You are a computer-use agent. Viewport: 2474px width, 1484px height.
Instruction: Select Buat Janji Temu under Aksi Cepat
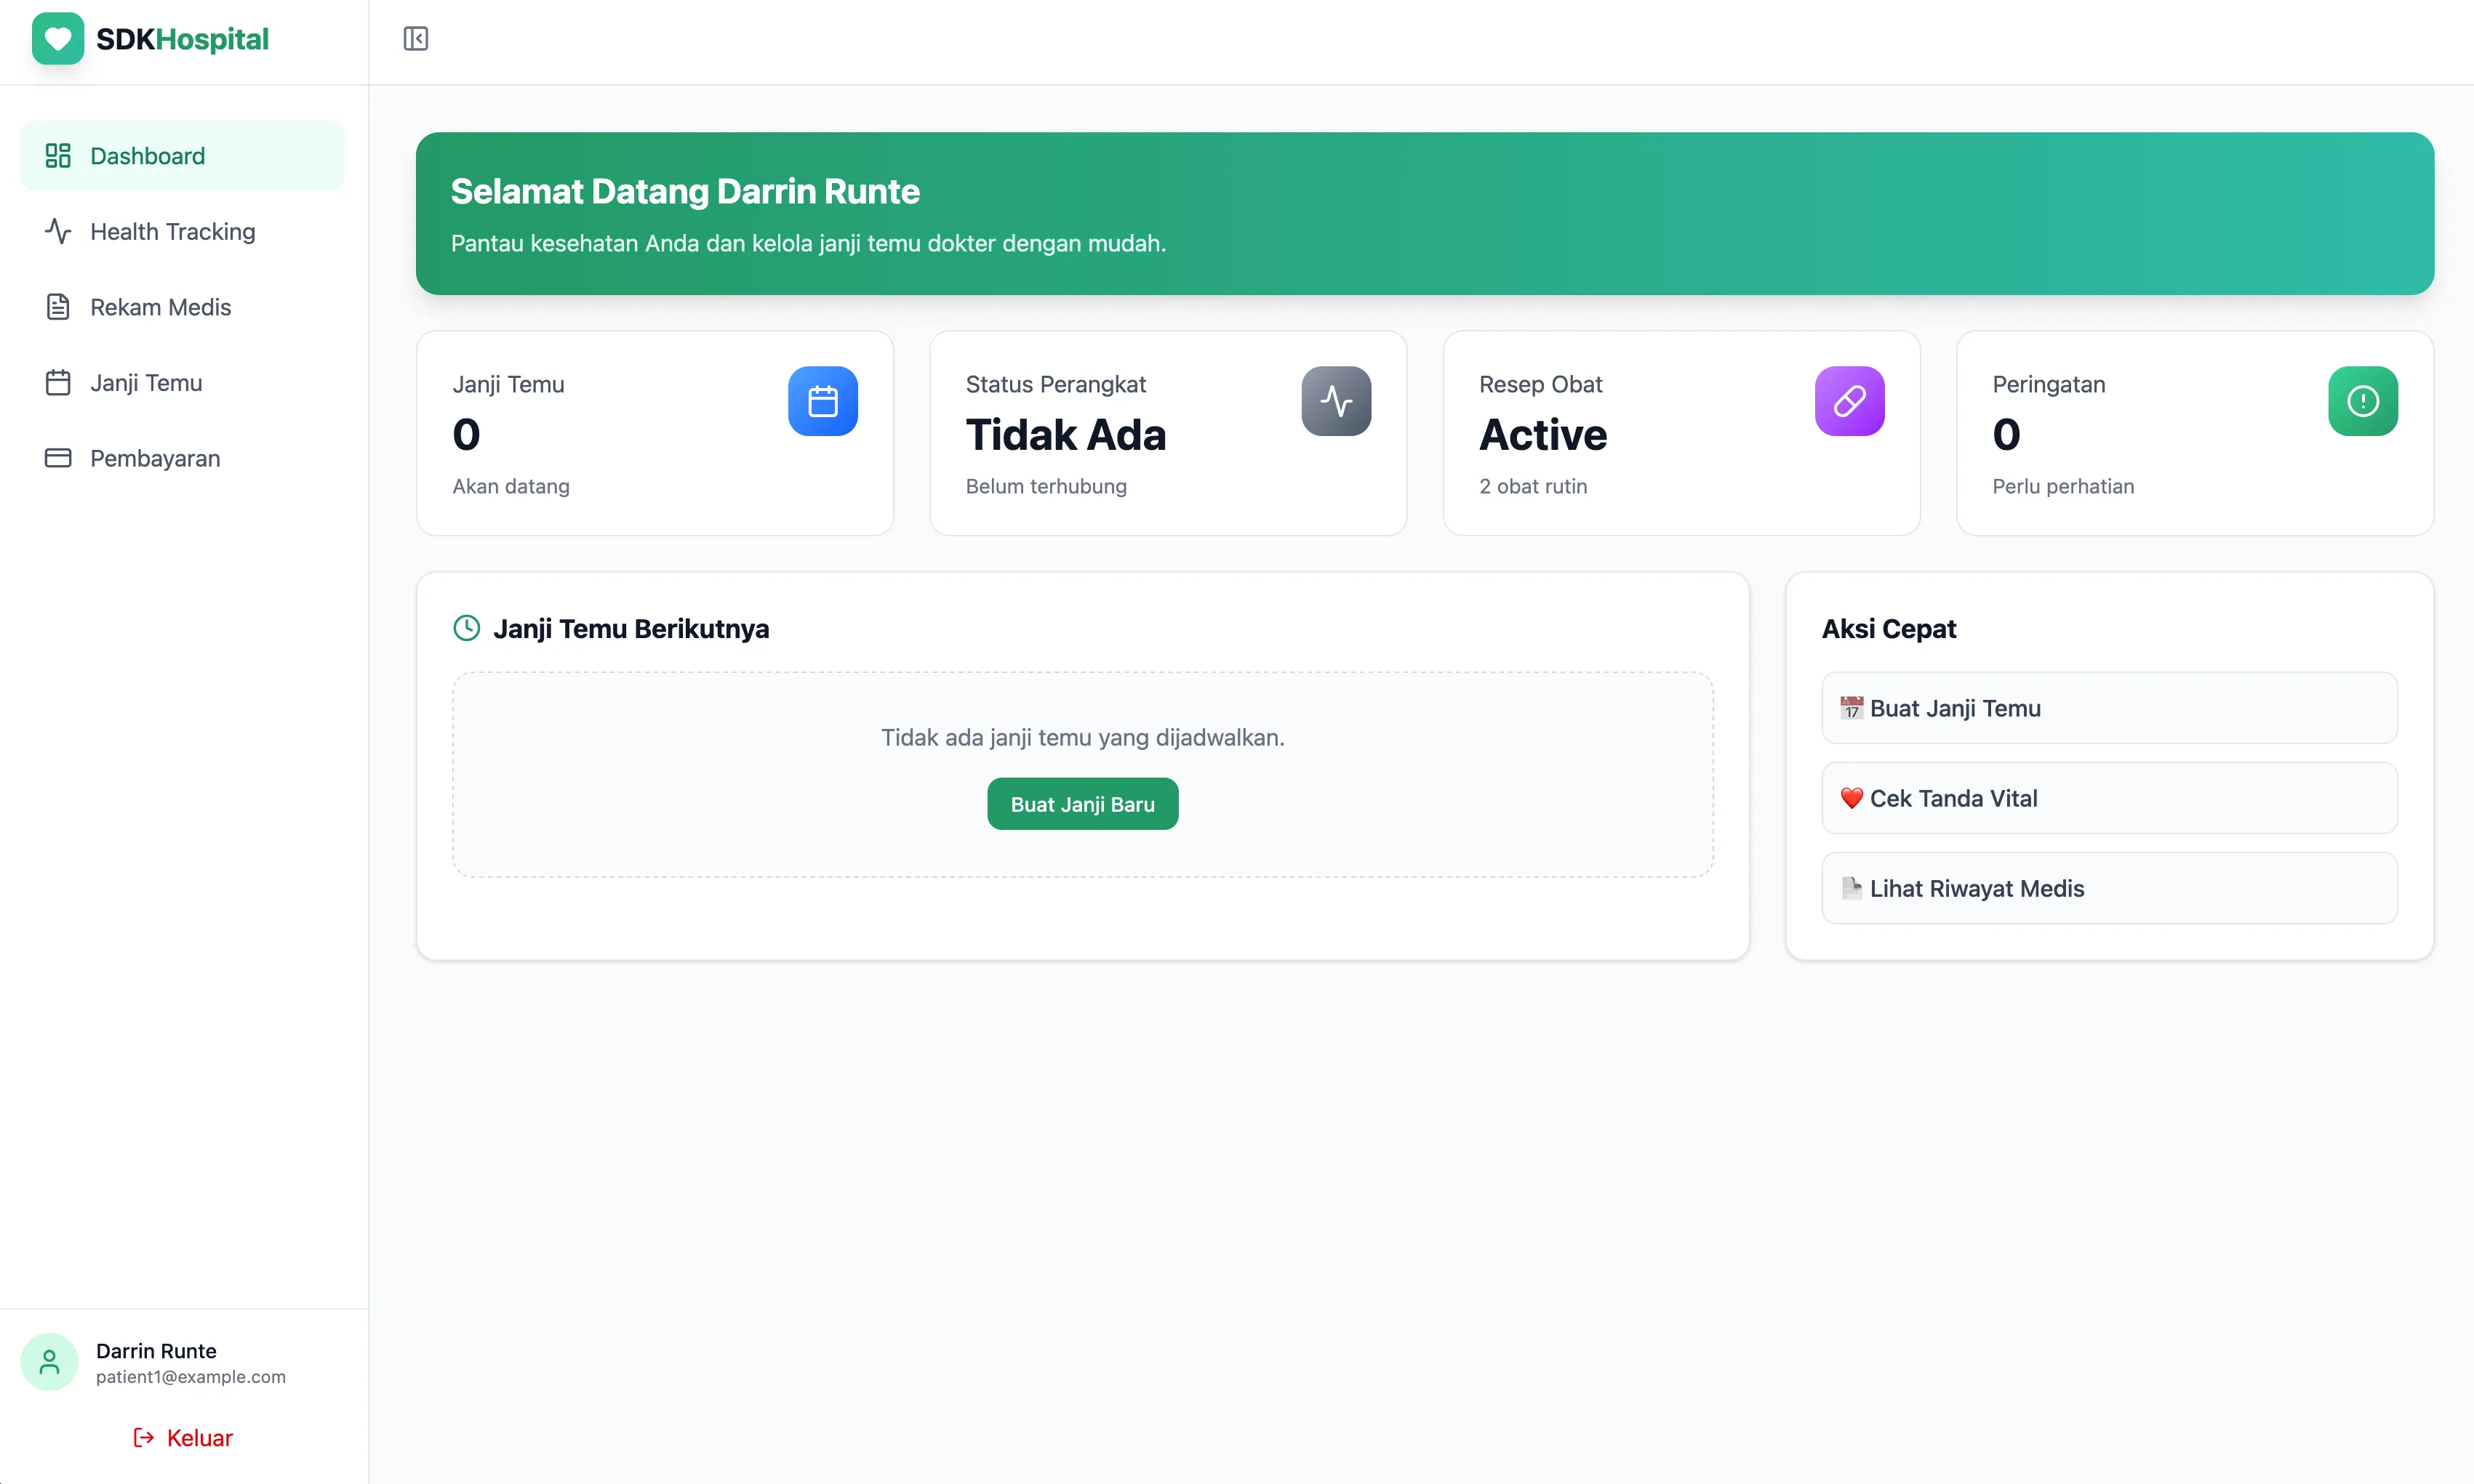tap(2108, 708)
